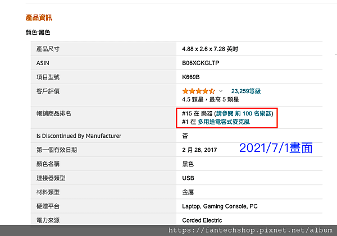Expand the star rating dropdown chevron
This screenshot has height=236, width=337.
pos(221,91)
